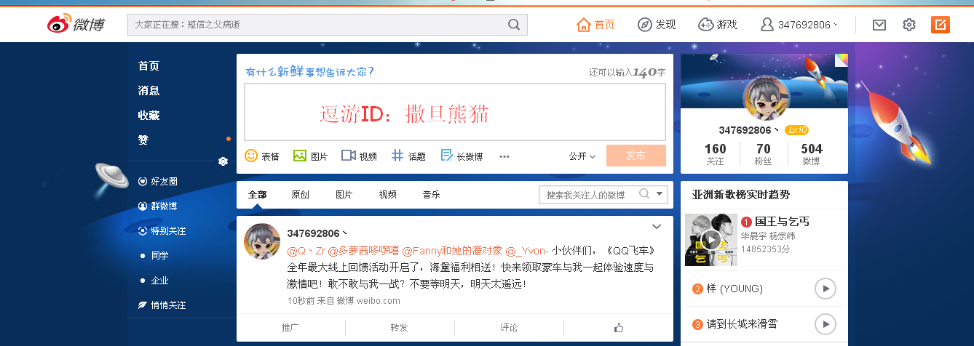Open search filter dropdown arrow
This screenshot has width=974, height=346.
[660, 194]
